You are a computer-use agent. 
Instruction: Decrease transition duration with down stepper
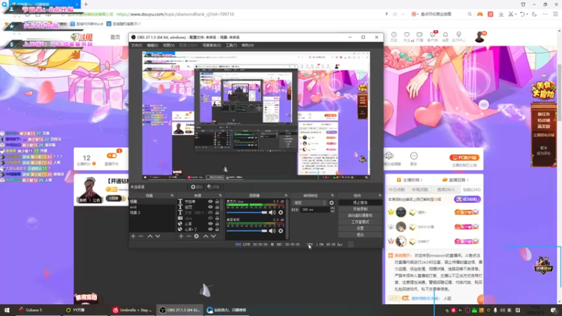[x=332, y=211]
